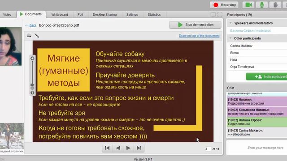The width and height of the screenshot is (287, 161).
Task: Go to the next page
Action: pyautogui.click(x=128, y=148)
